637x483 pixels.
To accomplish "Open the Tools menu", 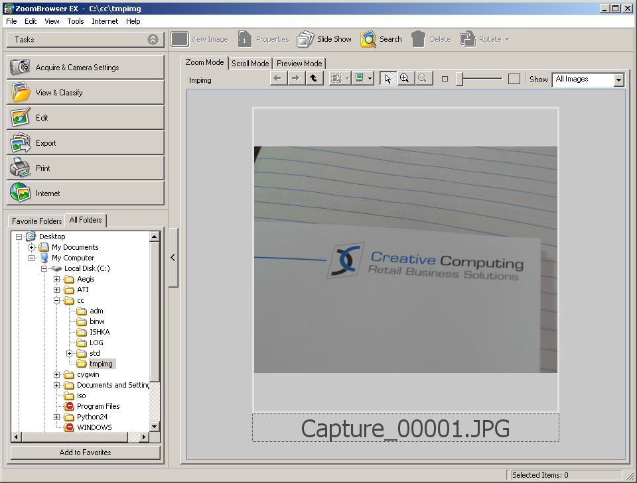I will (76, 21).
